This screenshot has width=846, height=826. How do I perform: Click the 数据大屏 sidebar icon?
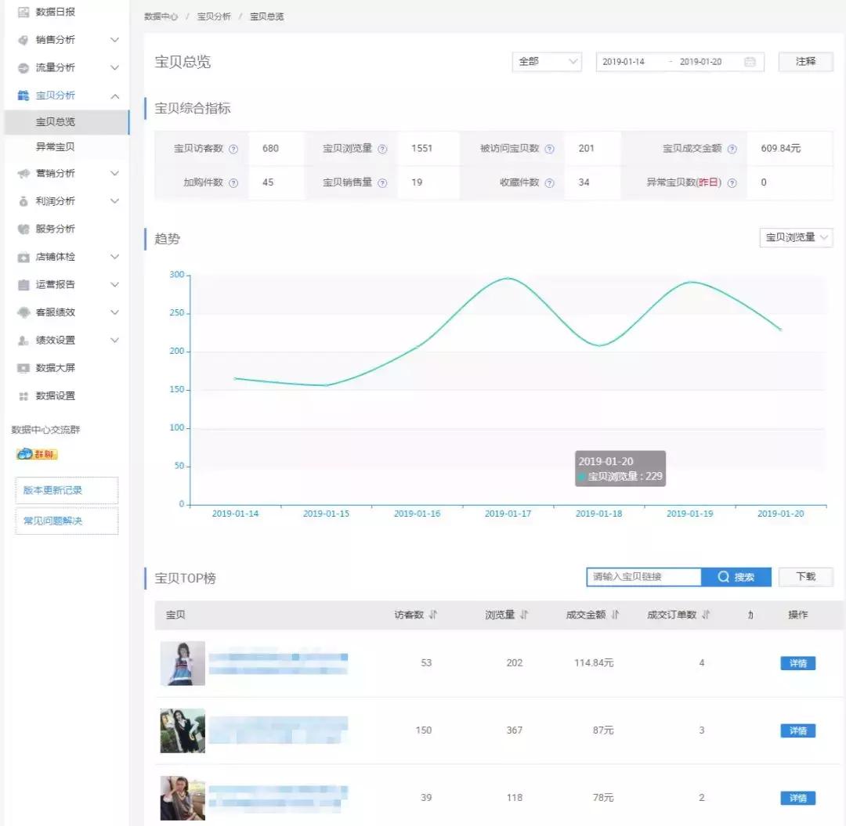[x=23, y=368]
